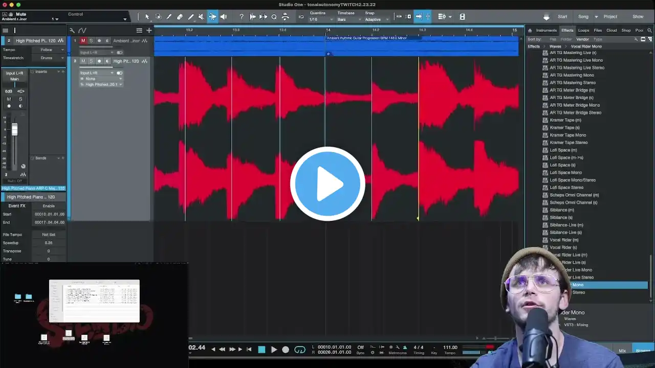Image resolution: width=655 pixels, height=368 pixels.
Task: Solo track 1 Ambient
Action: point(91,41)
